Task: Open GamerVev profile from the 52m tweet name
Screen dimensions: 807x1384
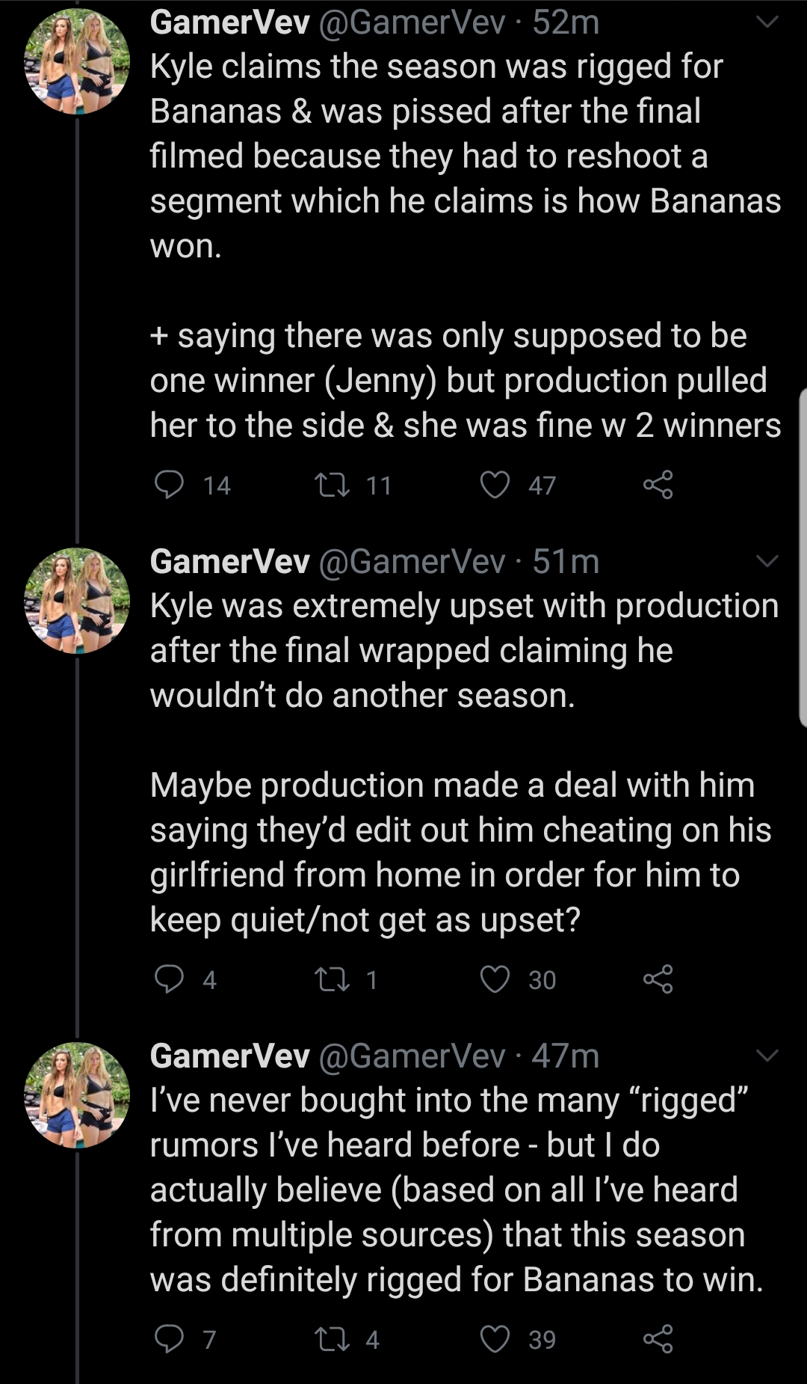Action: [229, 22]
